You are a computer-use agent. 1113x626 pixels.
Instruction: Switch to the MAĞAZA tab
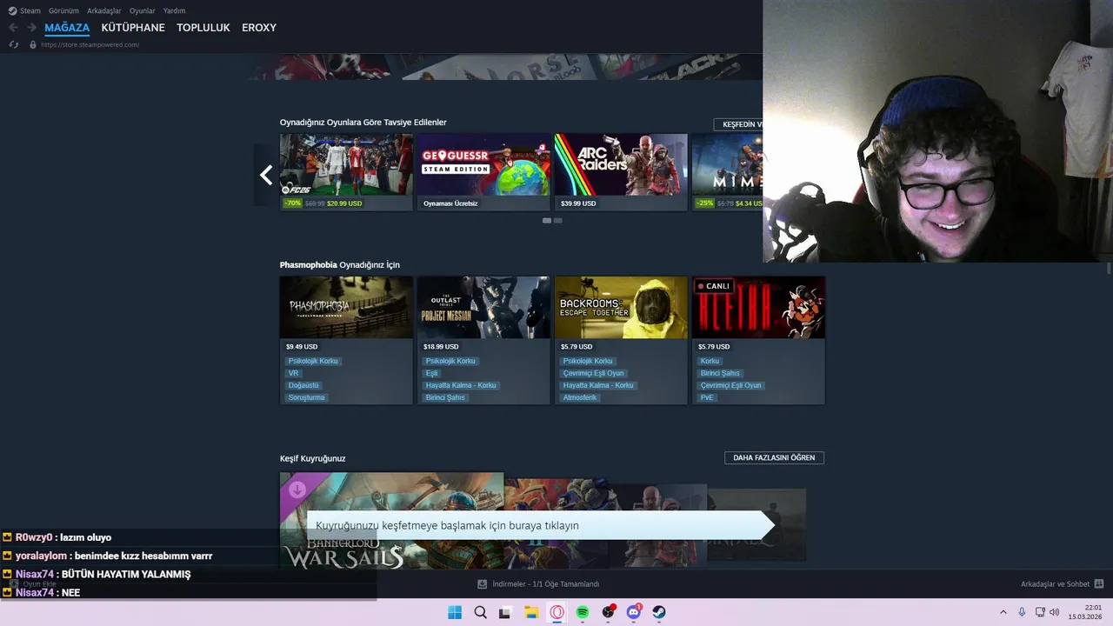[67, 28]
